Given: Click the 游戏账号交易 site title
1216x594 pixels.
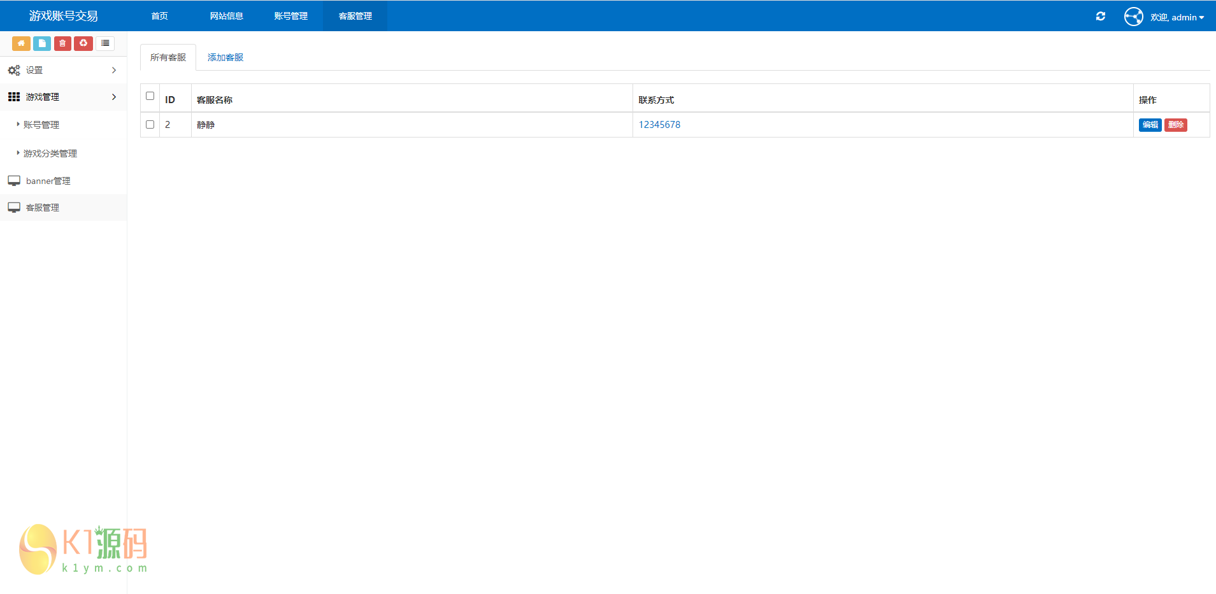Looking at the screenshot, I should (x=64, y=16).
